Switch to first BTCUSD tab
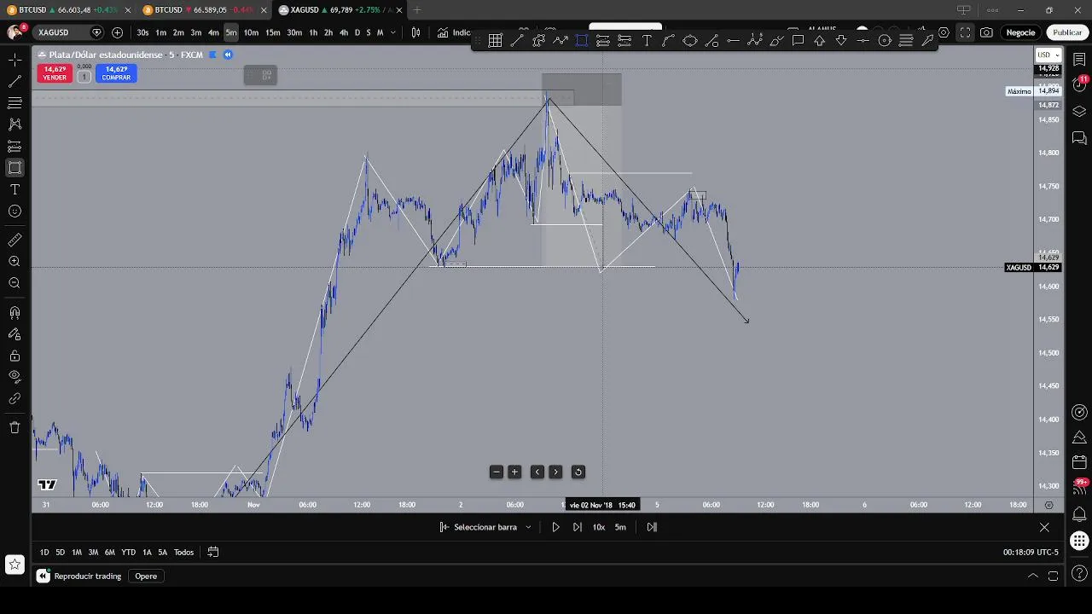The image size is (1092, 614). pos(68,10)
